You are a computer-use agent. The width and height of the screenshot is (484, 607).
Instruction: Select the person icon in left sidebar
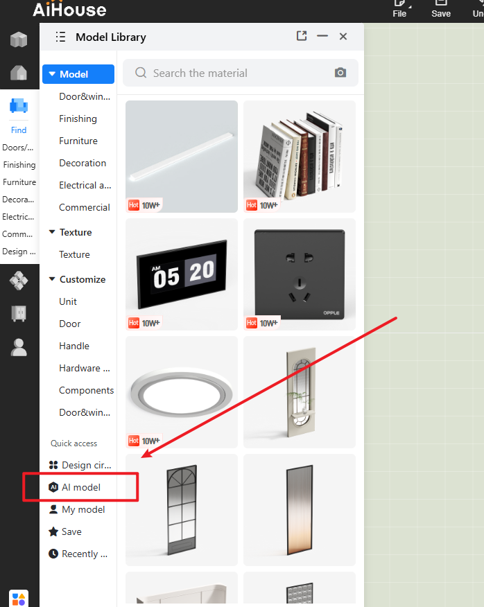[19, 348]
